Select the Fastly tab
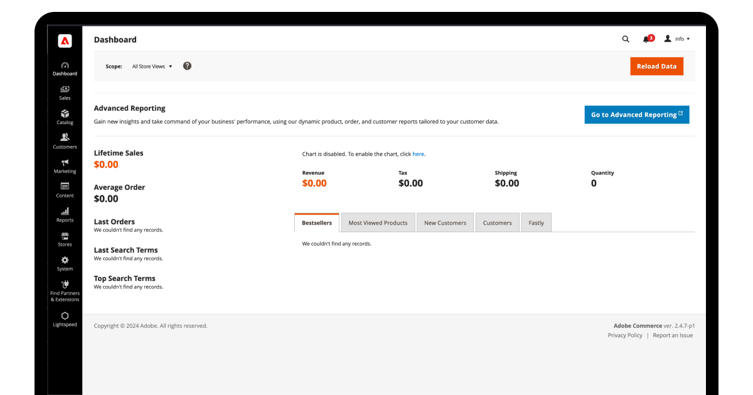The height and width of the screenshot is (395, 753). click(536, 222)
